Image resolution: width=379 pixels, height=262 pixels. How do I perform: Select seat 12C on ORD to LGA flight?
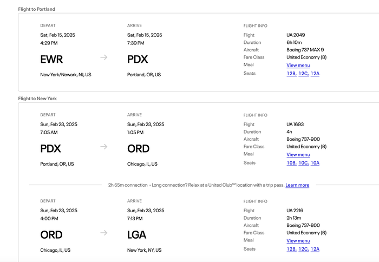[x=304, y=249]
